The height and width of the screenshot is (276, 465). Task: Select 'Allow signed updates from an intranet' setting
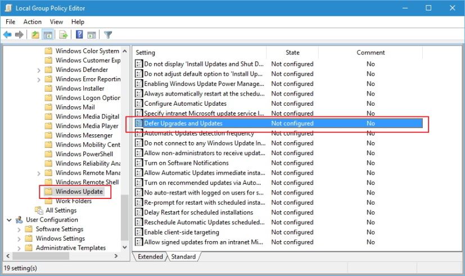click(x=204, y=242)
